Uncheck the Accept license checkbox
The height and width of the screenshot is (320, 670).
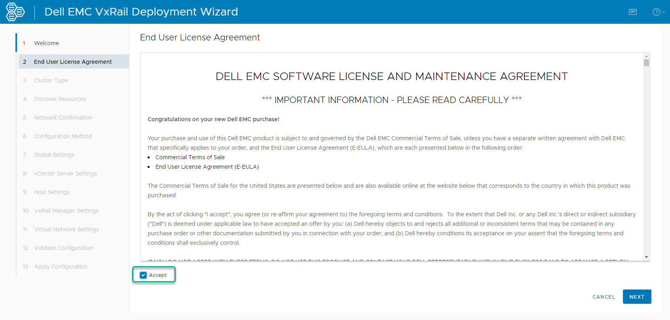143,275
